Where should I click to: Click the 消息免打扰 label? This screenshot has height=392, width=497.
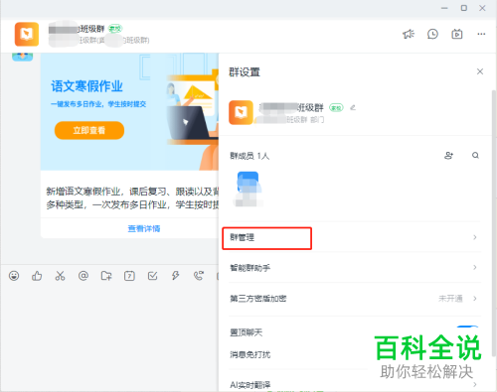250,354
